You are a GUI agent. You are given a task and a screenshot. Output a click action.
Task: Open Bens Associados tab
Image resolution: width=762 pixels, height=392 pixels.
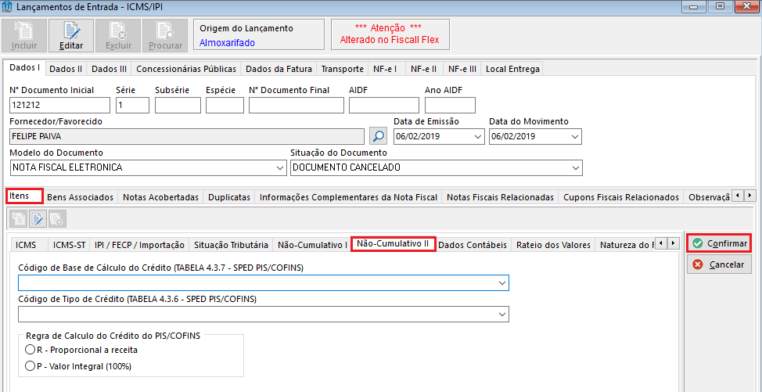pyautogui.click(x=80, y=197)
